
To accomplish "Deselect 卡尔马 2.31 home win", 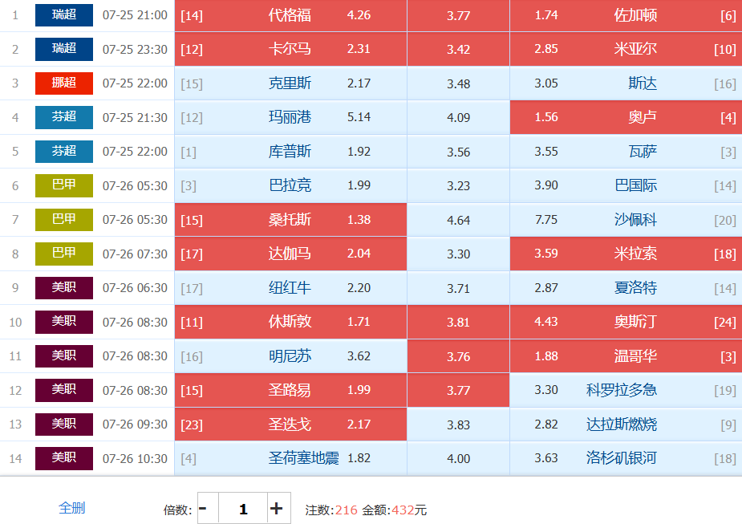I will [290, 49].
